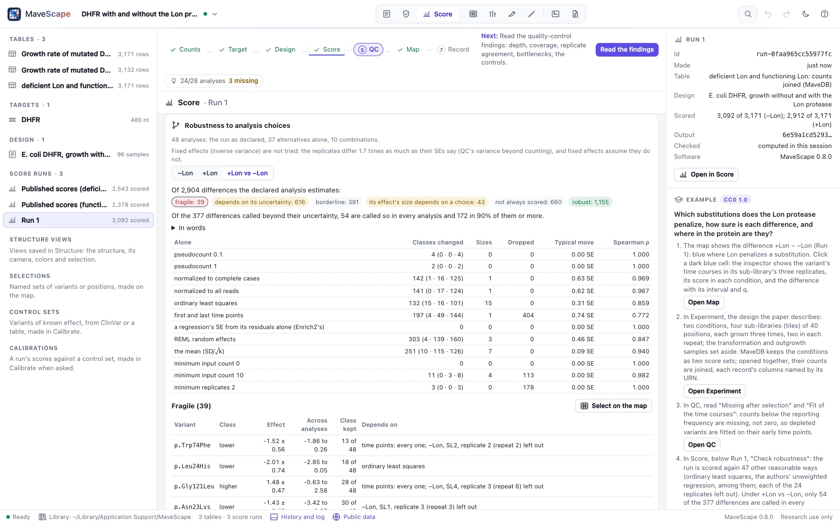The height and width of the screenshot is (524, 839).
Task: Click the "Open in Score" button
Action: coord(706,174)
